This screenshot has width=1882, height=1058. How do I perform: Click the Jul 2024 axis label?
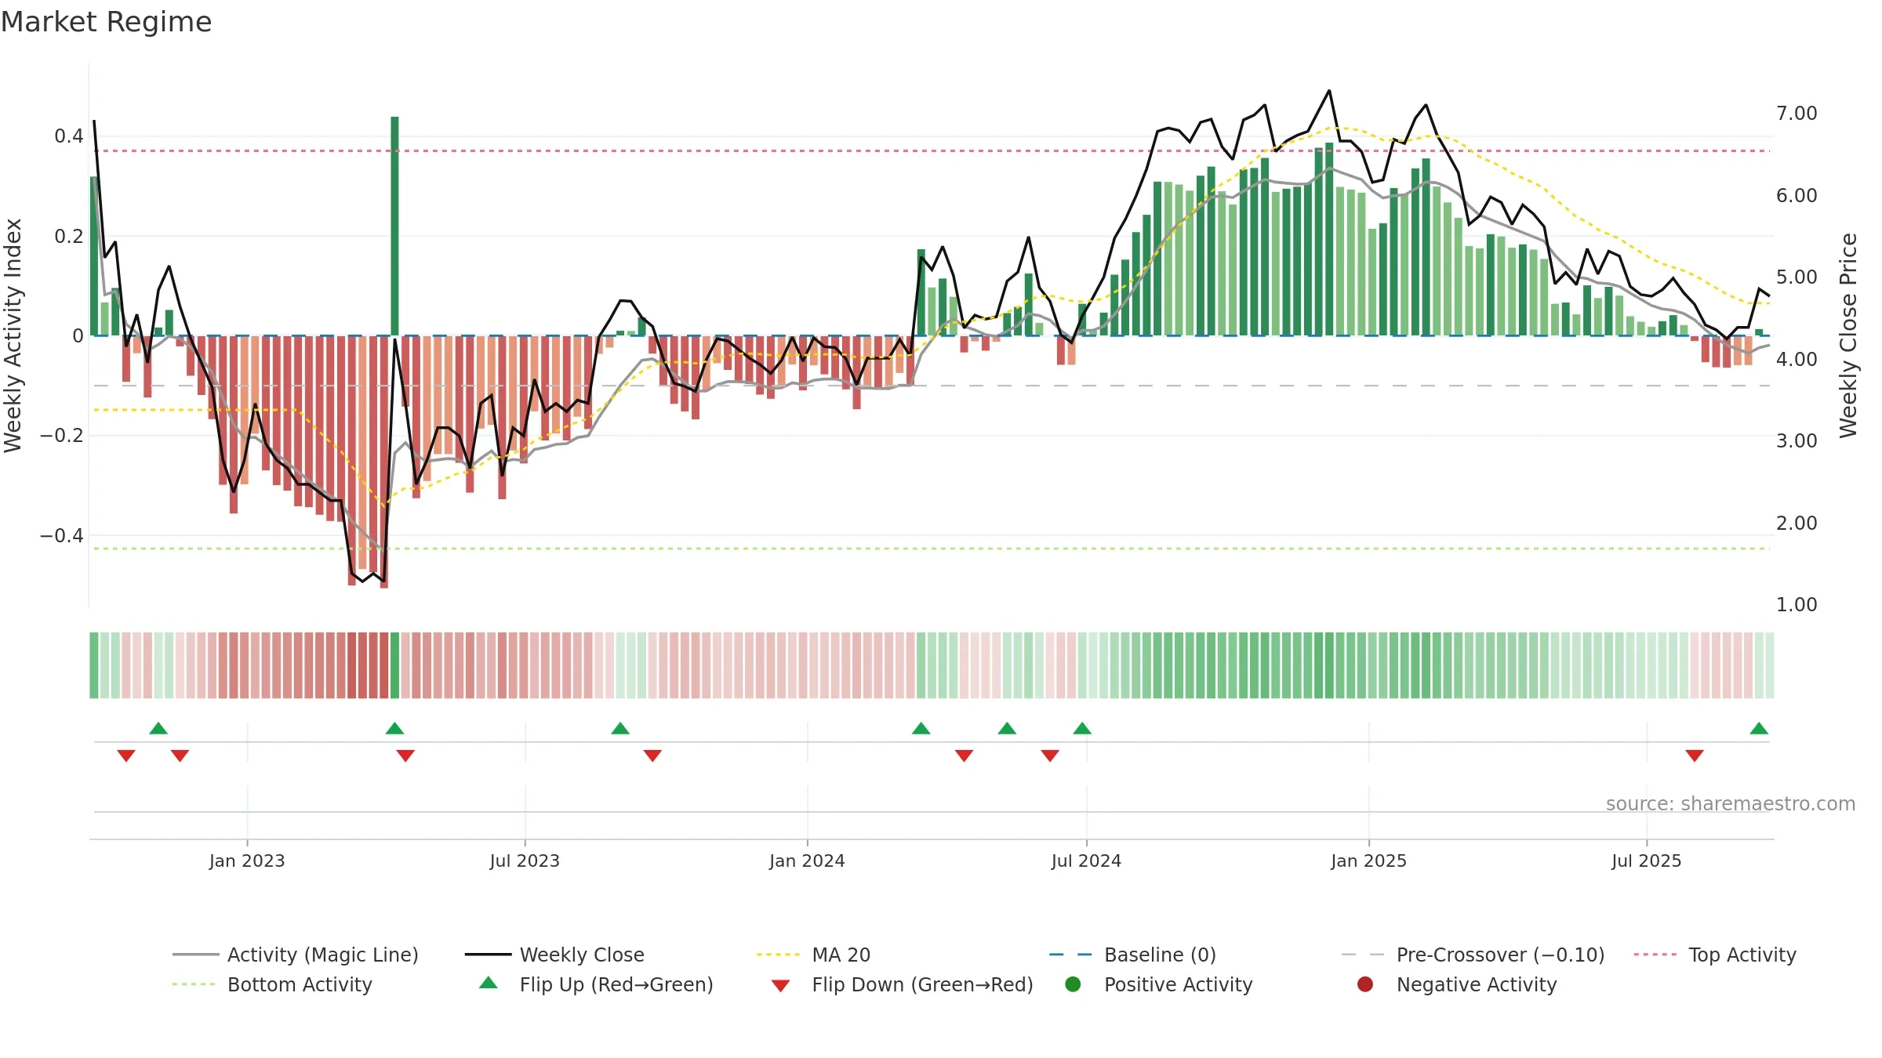[1086, 861]
